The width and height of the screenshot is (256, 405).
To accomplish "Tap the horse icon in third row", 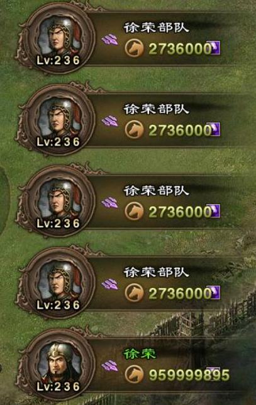I will click(x=134, y=211).
